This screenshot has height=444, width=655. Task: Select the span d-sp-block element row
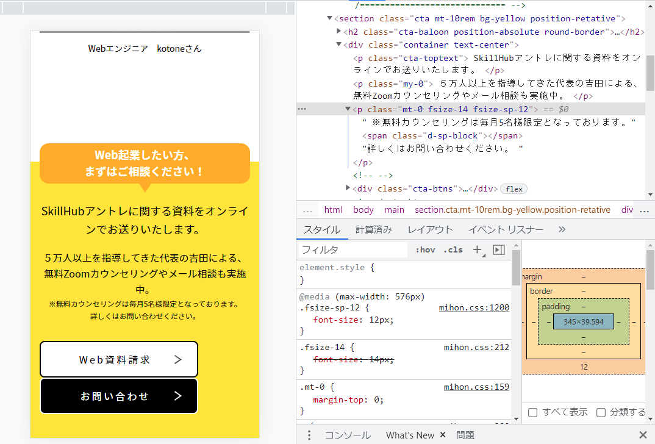442,136
